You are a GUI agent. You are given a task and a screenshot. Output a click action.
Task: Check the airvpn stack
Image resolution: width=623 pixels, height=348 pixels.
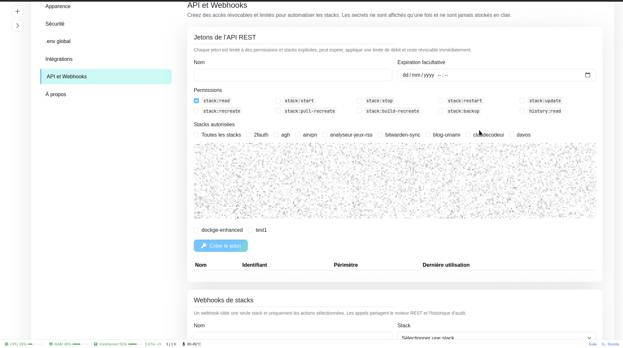298,135
